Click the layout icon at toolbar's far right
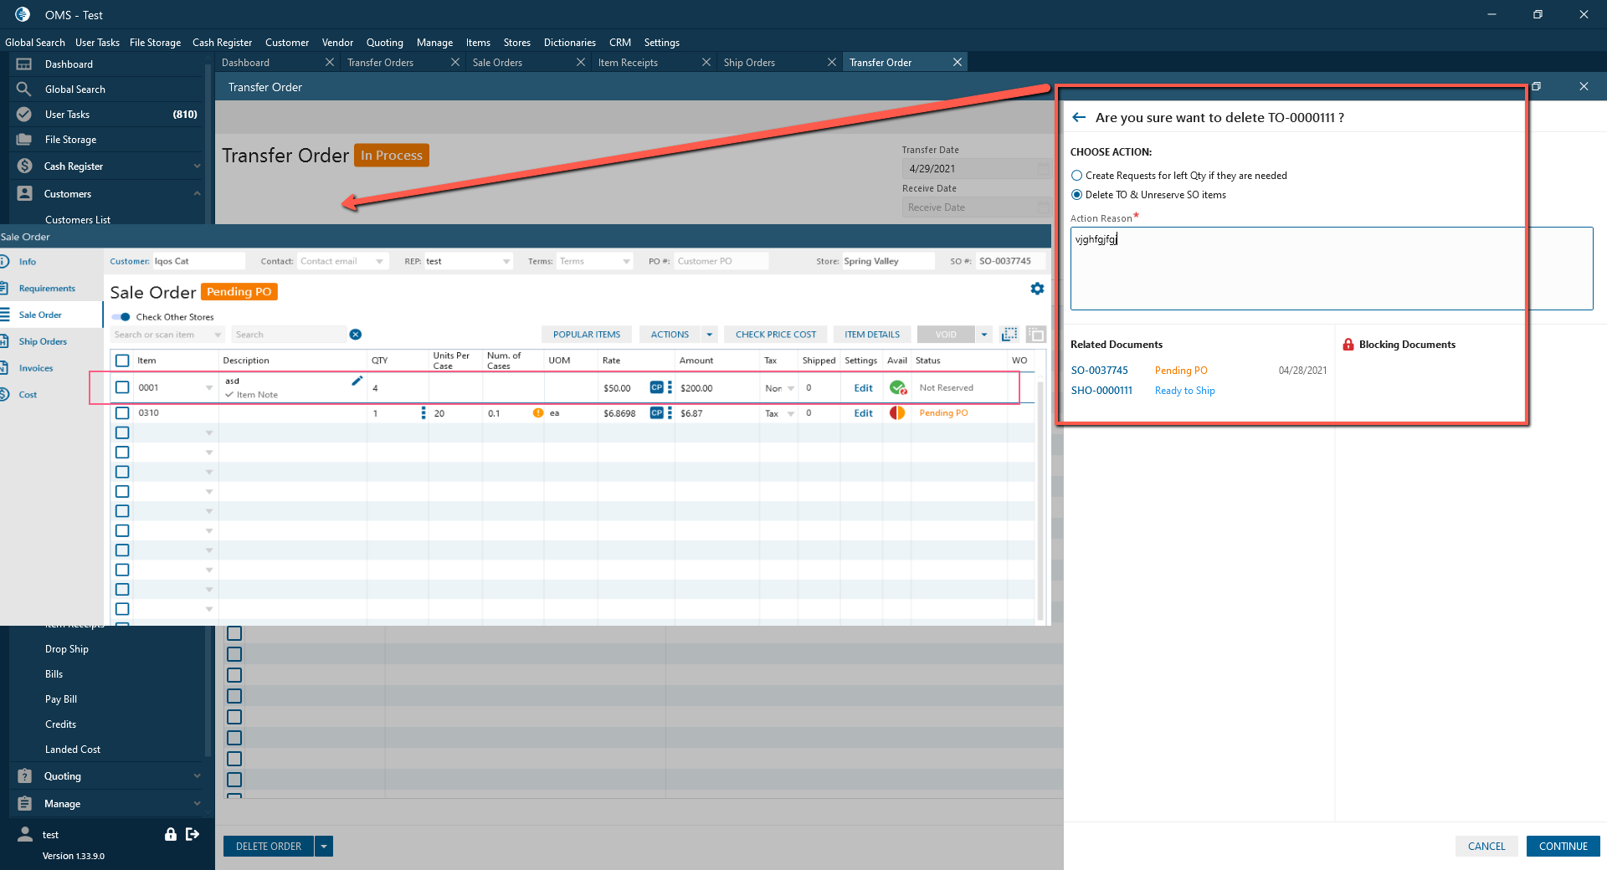This screenshot has height=870, width=1607. pyautogui.click(x=1036, y=335)
